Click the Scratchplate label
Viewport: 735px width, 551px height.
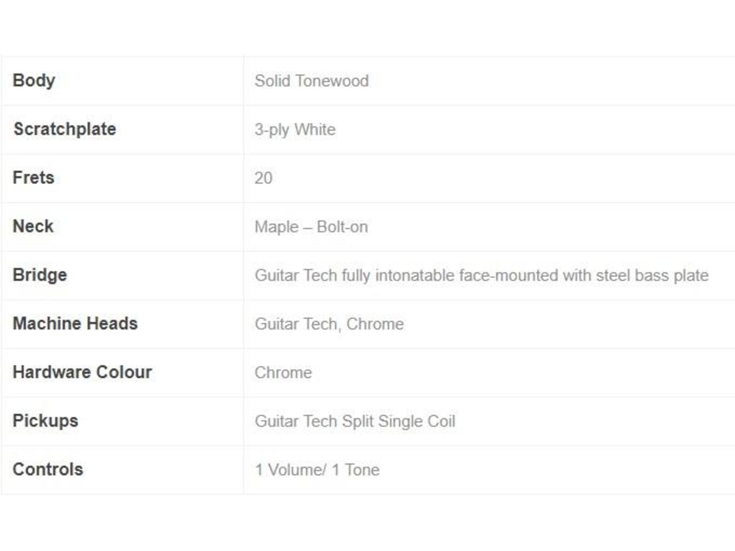tap(65, 129)
